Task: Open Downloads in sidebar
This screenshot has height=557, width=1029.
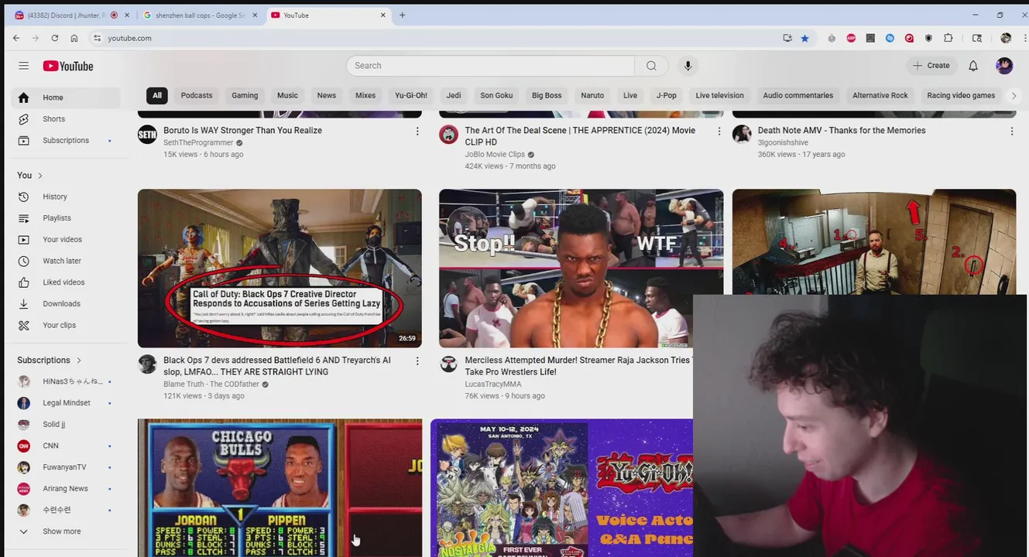Action: [66, 304]
